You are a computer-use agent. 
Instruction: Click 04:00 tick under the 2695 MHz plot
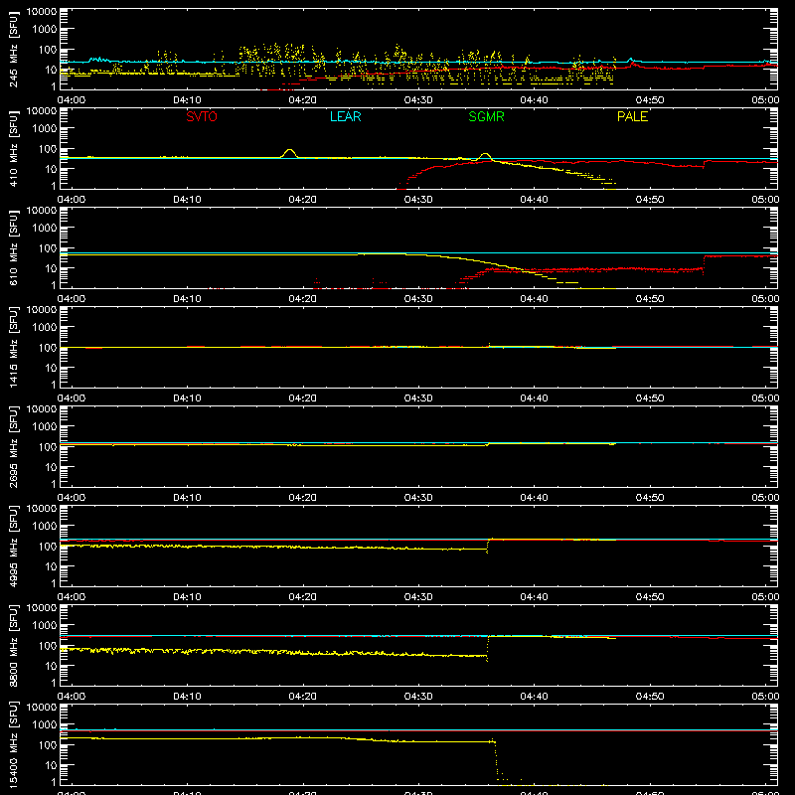[x=71, y=498]
